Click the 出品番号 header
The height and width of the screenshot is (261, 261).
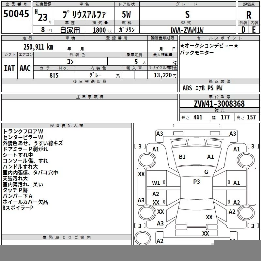tap(16, 4)
